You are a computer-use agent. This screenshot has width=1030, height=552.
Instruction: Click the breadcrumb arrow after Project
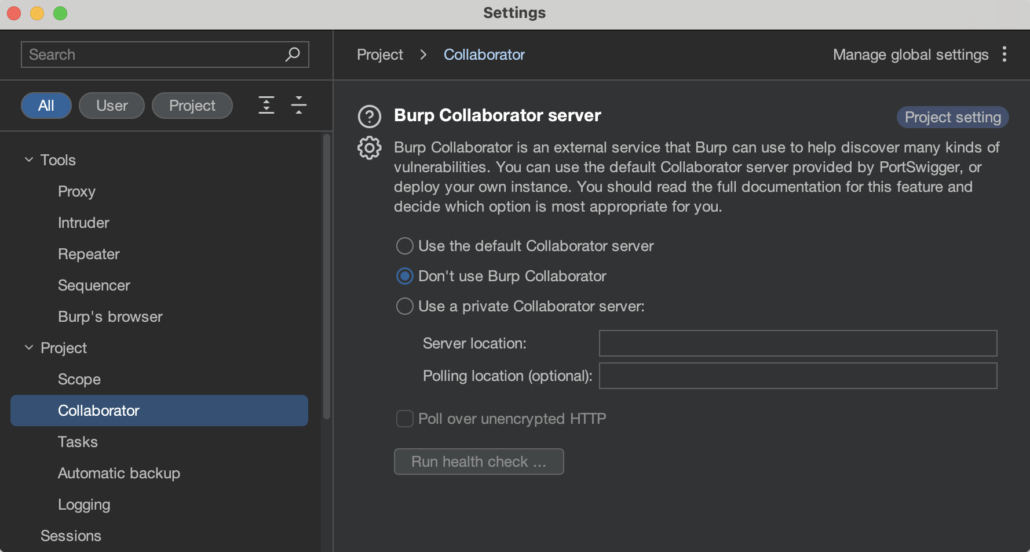[423, 55]
